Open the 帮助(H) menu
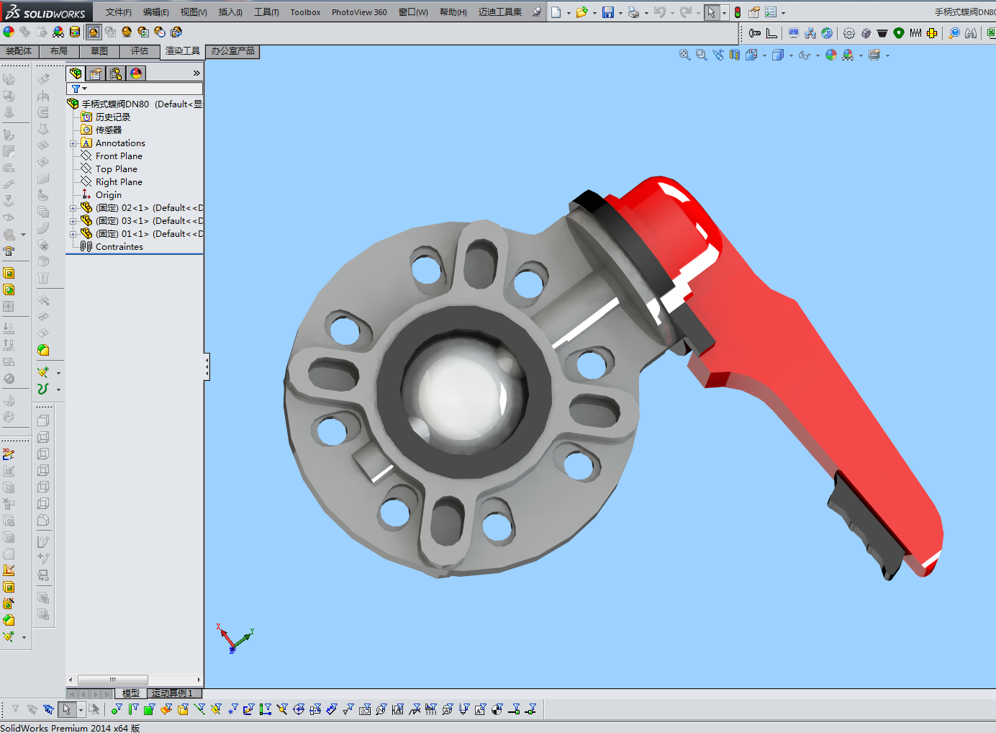The height and width of the screenshot is (733, 996). (x=453, y=12)
